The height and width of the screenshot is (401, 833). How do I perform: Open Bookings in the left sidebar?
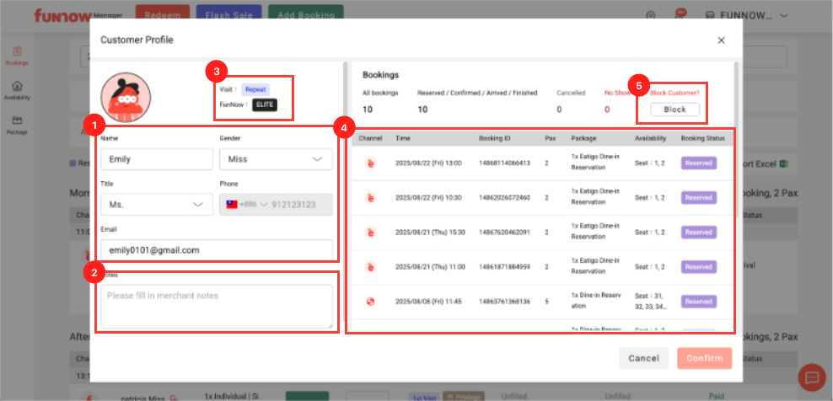17,56
